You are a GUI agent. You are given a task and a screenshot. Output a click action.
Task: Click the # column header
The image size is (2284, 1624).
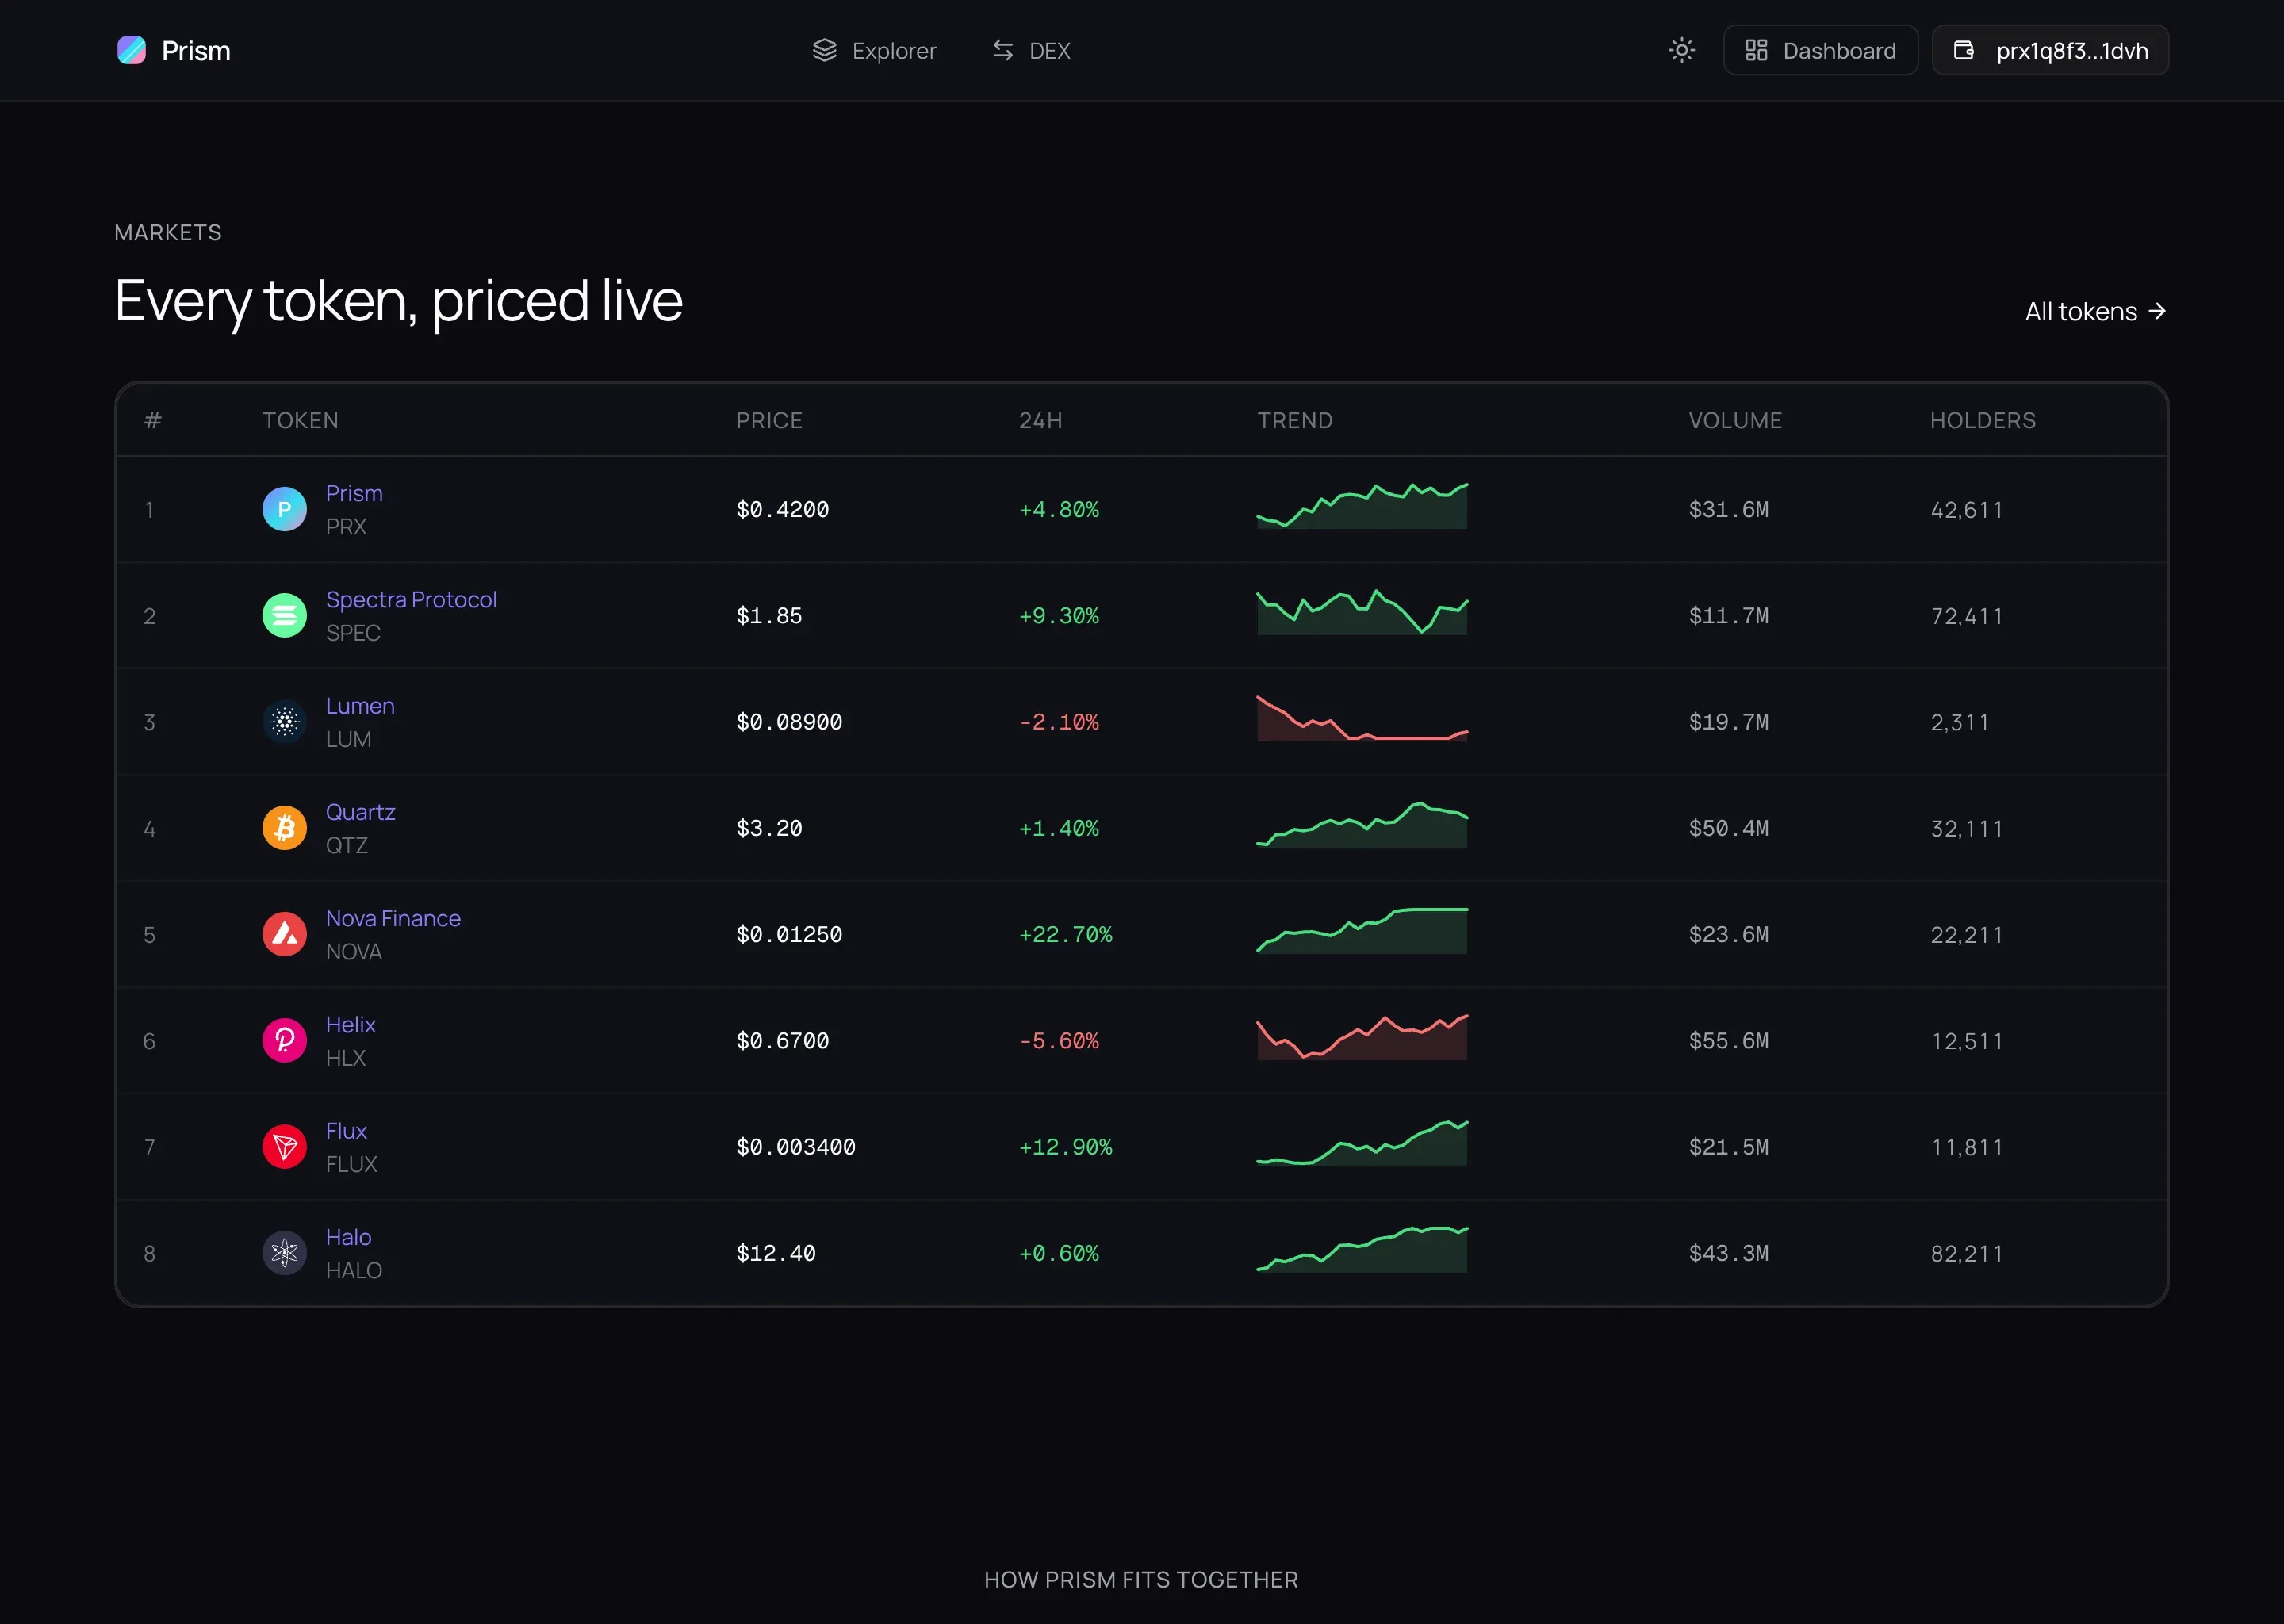pyautogui.click(x=152, y=420)
